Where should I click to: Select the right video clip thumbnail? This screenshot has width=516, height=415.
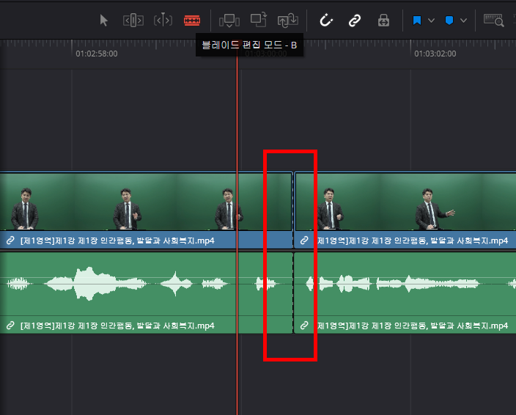(x=406, y=202)
